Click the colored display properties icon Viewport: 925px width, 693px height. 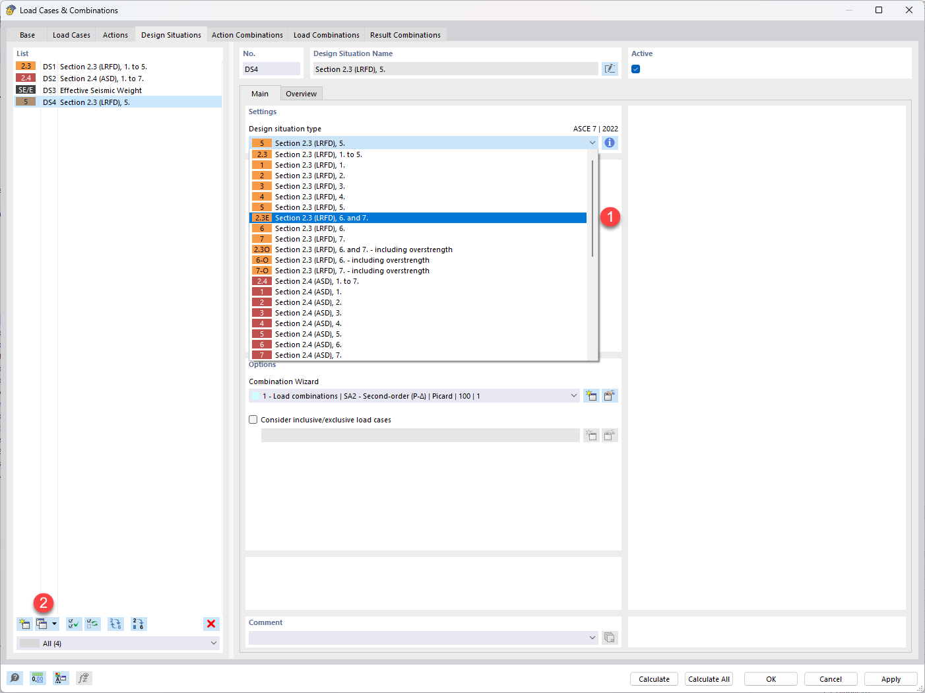(61, 678)
